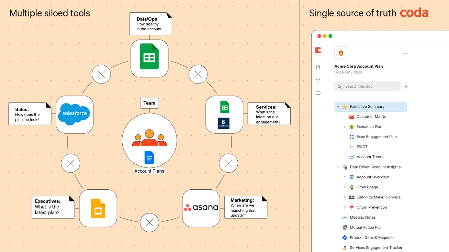The height and width of the screenshot is (252, 449).
Task: Click the Executives latest plan callout note
Action: coord(53,207)
